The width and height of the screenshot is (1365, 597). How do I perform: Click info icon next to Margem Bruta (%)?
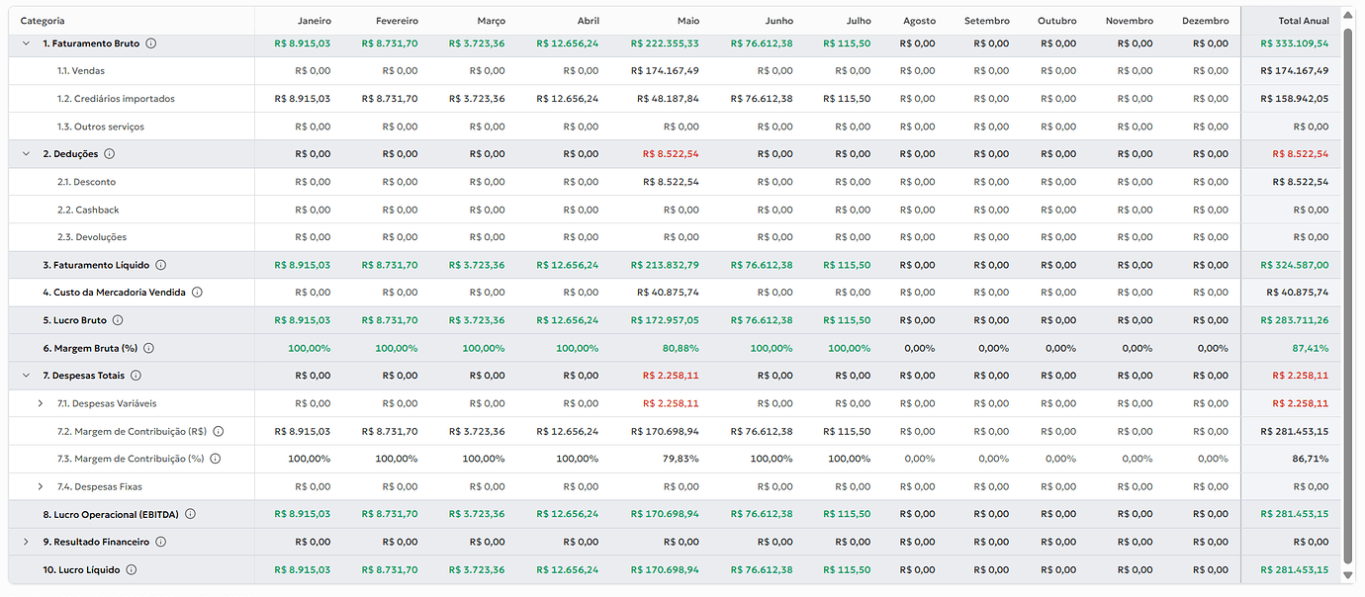tap(149, 348)
